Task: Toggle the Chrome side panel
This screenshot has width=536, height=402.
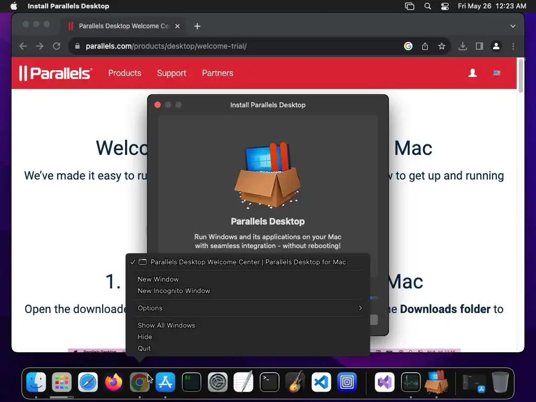Action: (x=479, y=46)
